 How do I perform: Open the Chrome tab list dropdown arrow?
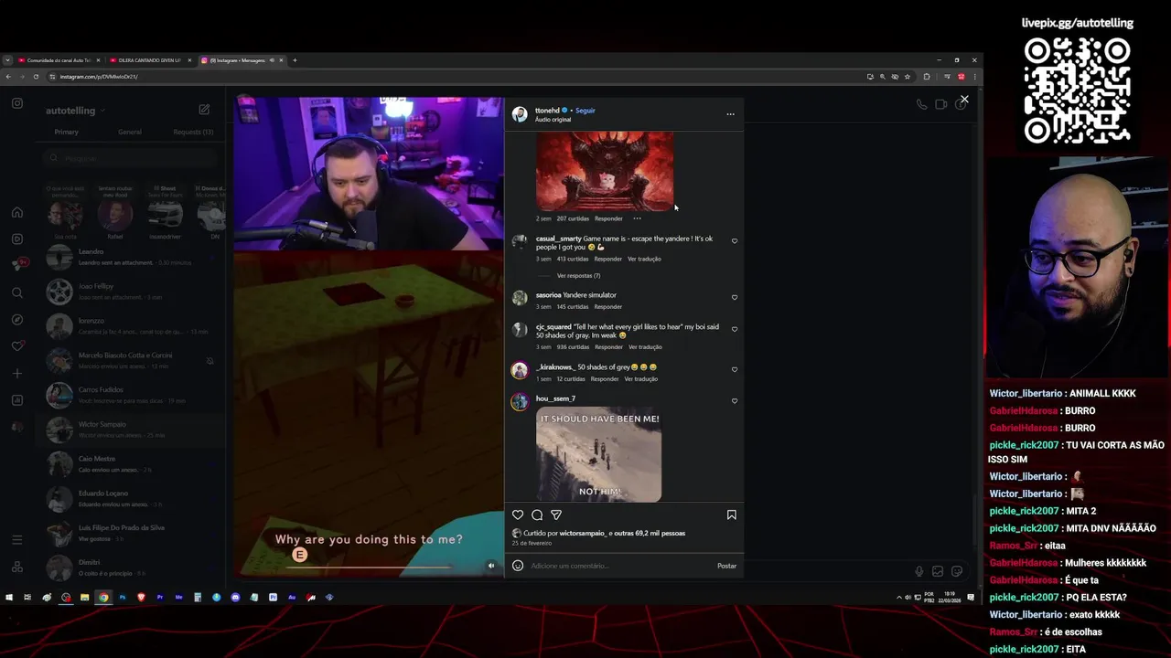(x=7, y=60)
